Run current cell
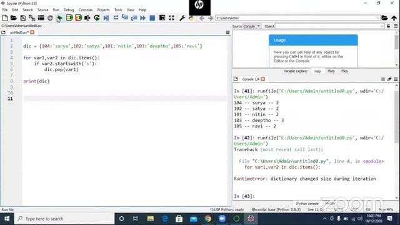The height and width of the screenshot is (225, 400). (69, 18)
